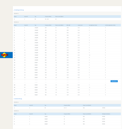Click the FRITZ! logo

pos(5,55)
